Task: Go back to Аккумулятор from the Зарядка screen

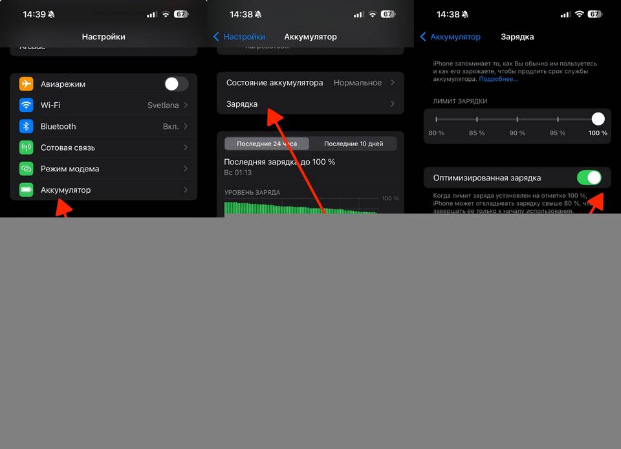Action: [x=450, y=37]
